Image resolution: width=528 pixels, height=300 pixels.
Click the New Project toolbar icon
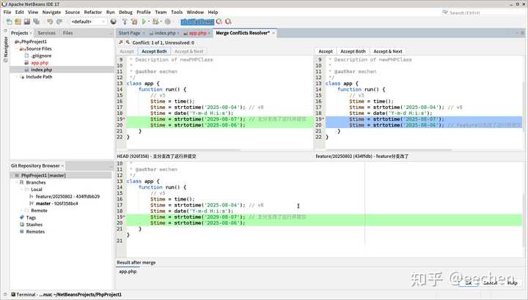[x=18, y=21]
